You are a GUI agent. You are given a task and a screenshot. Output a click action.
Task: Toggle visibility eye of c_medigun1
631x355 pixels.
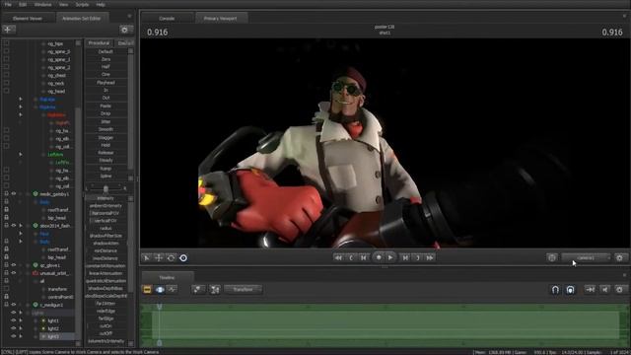[x=13, y=305]
